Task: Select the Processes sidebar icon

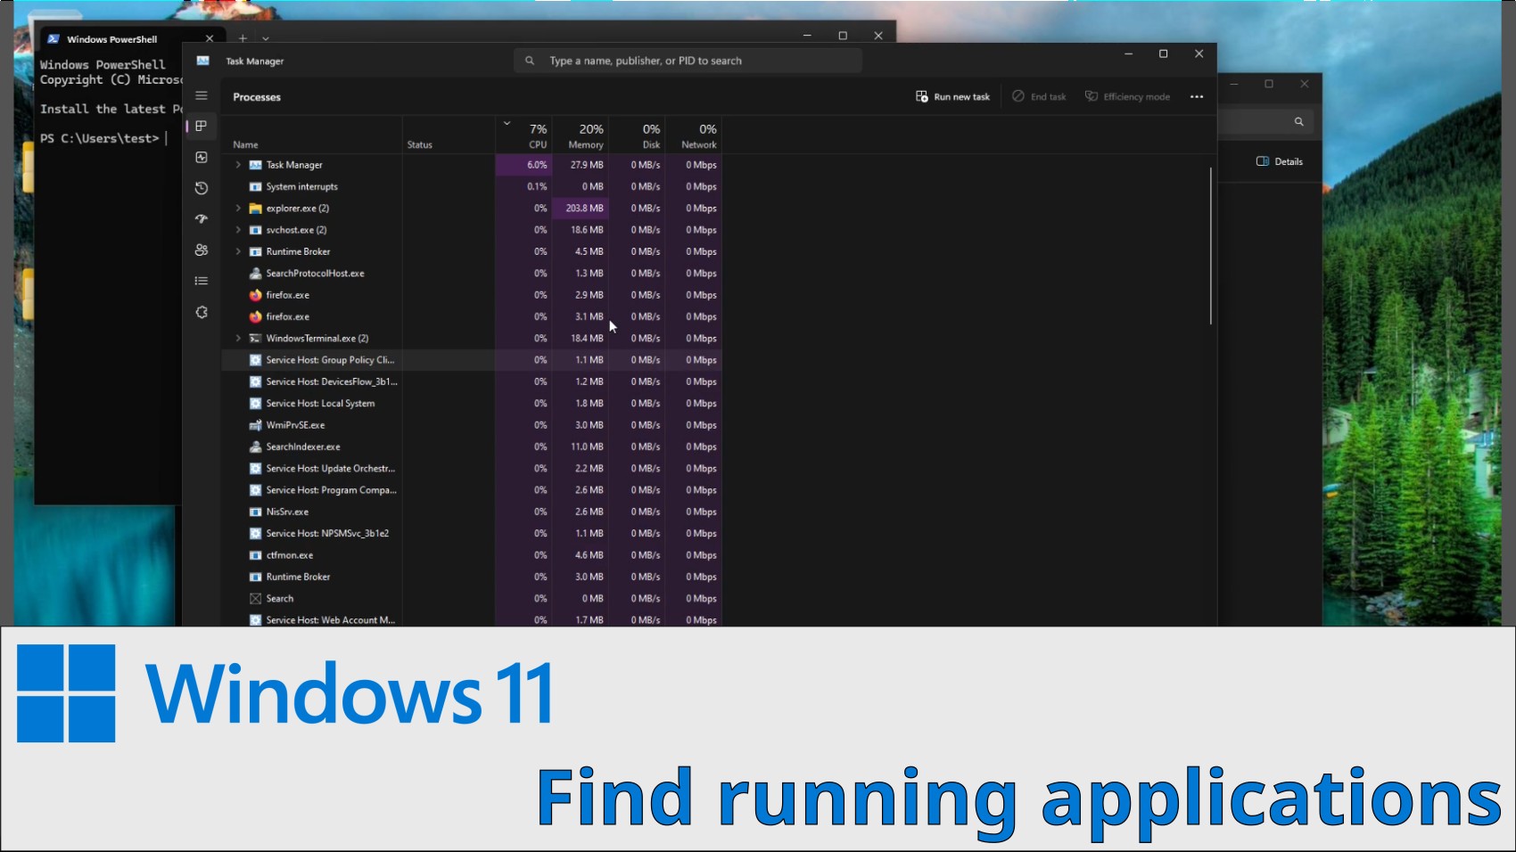Action: (202, 127)
